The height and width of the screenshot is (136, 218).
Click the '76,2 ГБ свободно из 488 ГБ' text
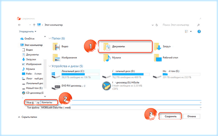point(127,77)
